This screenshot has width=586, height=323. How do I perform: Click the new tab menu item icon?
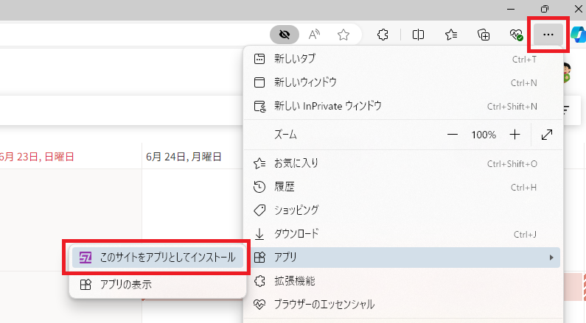point(259,59)
